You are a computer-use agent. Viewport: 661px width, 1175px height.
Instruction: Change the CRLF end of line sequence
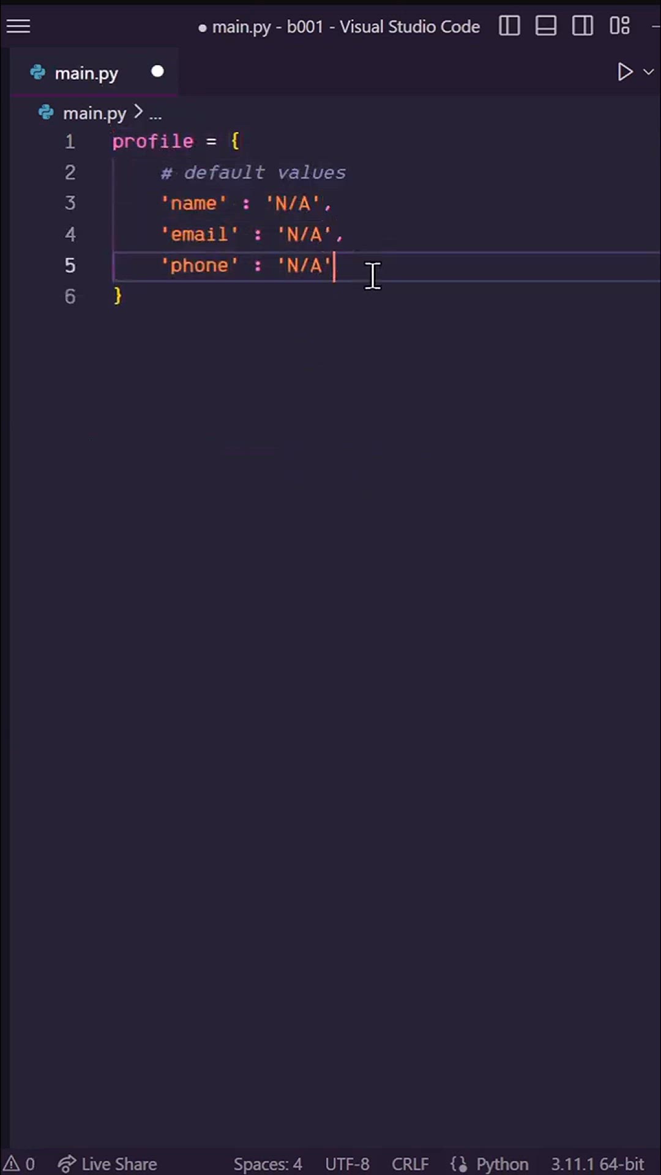click(409, 1163)
